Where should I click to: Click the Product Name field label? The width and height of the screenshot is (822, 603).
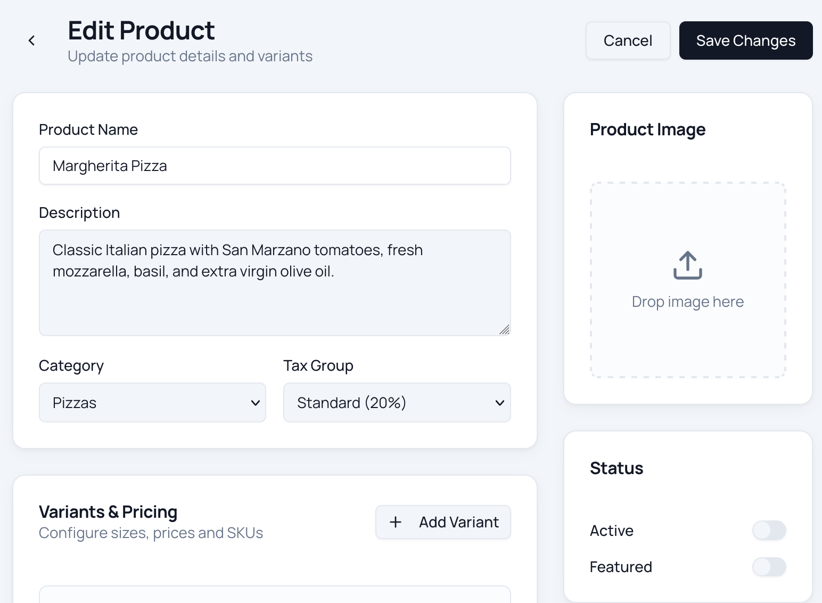(x=88, y=129)
